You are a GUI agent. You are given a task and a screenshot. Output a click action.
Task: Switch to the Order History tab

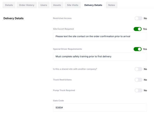point(27,5)
